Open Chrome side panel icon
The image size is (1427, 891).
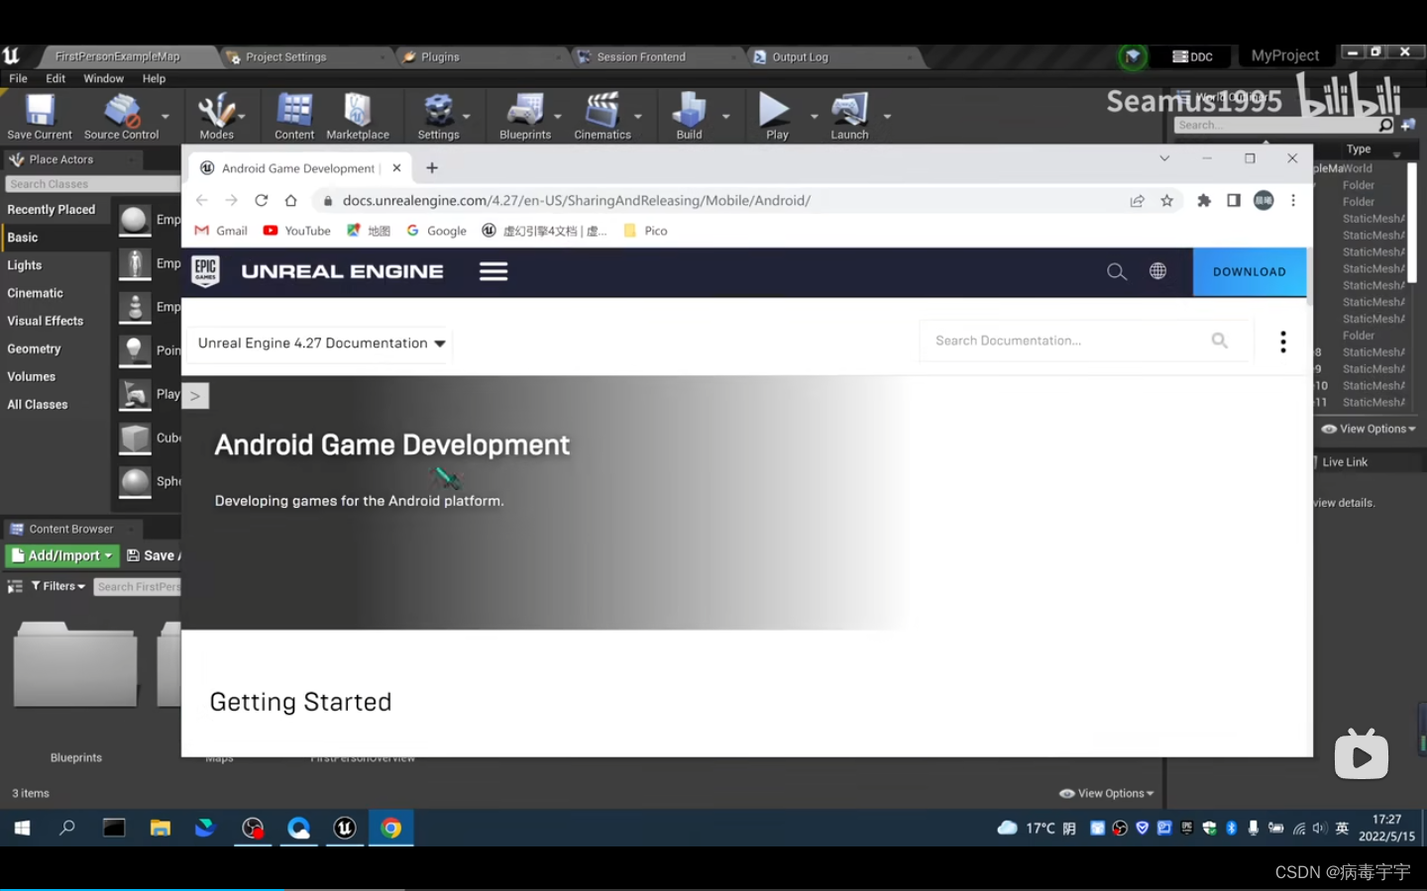click(x=1234, y=200)
